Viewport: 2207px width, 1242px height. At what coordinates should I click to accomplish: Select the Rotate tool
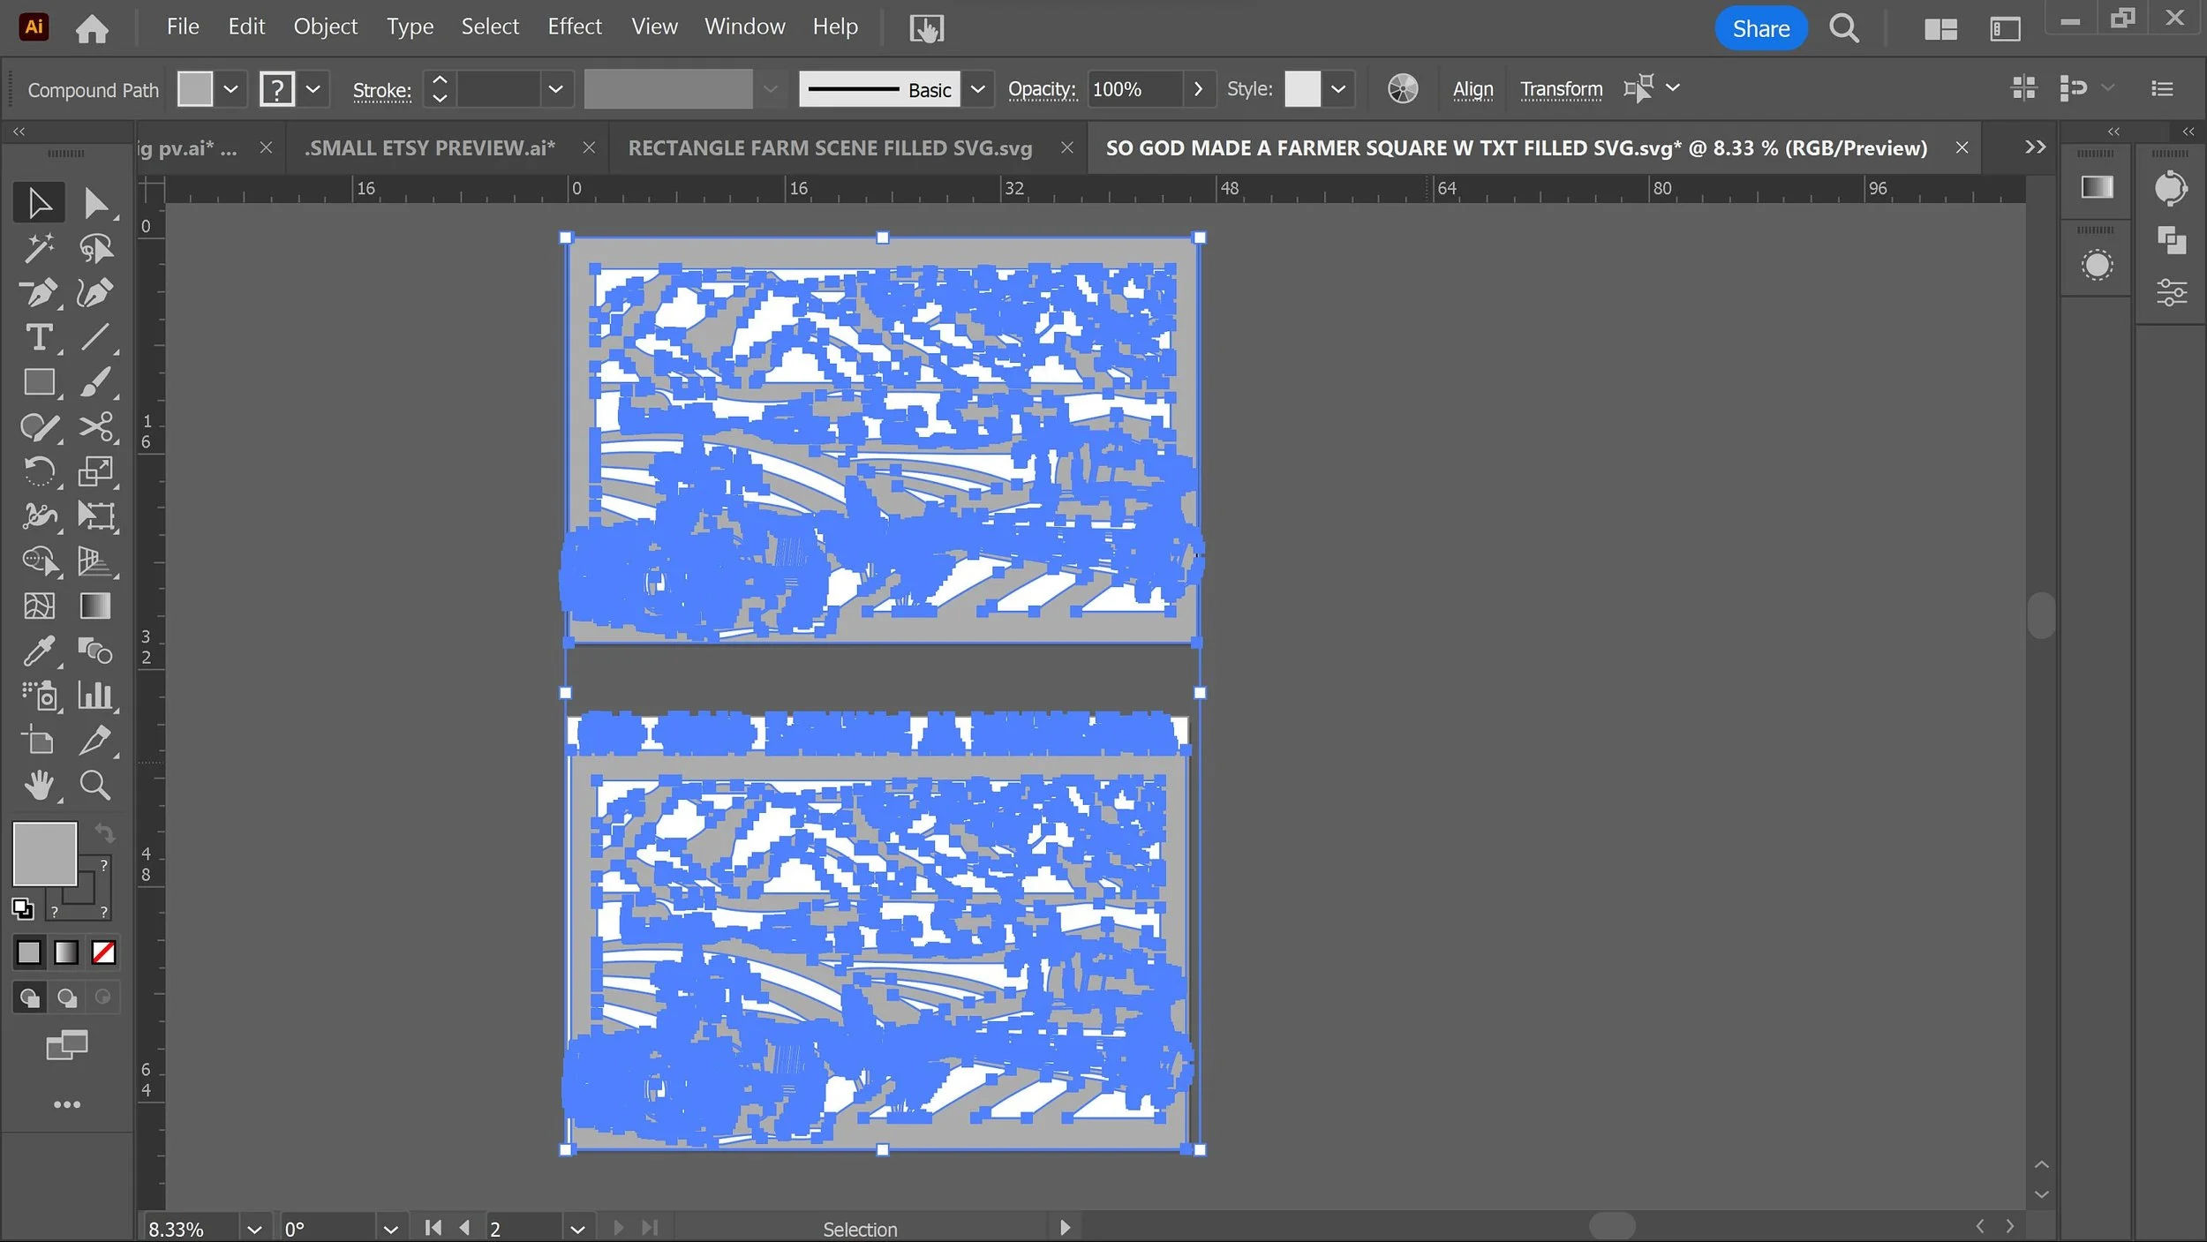[x=39, y=471]
